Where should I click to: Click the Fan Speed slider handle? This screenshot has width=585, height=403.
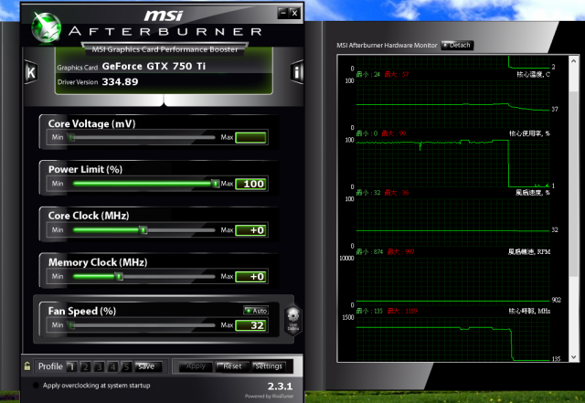(x=71, y=325)
